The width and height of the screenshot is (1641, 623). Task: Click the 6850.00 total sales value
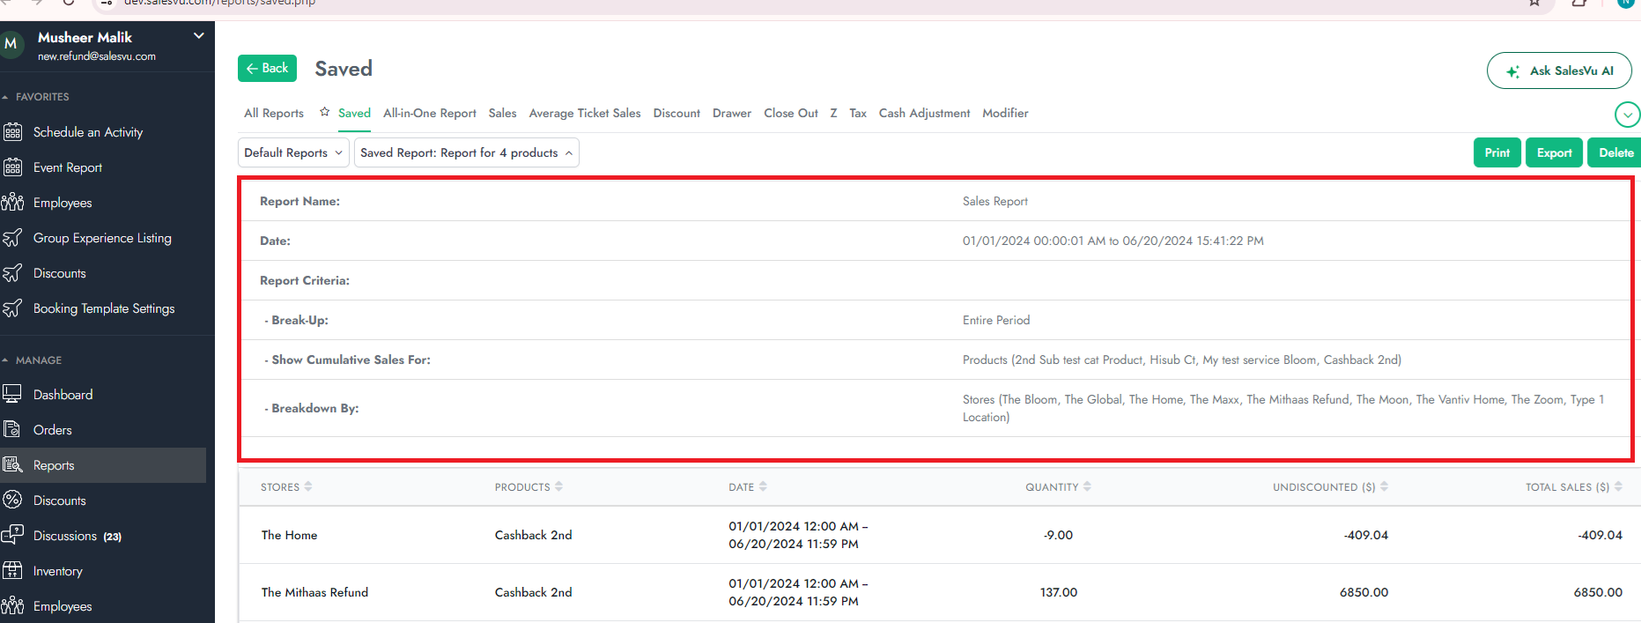coord(1598,592)
